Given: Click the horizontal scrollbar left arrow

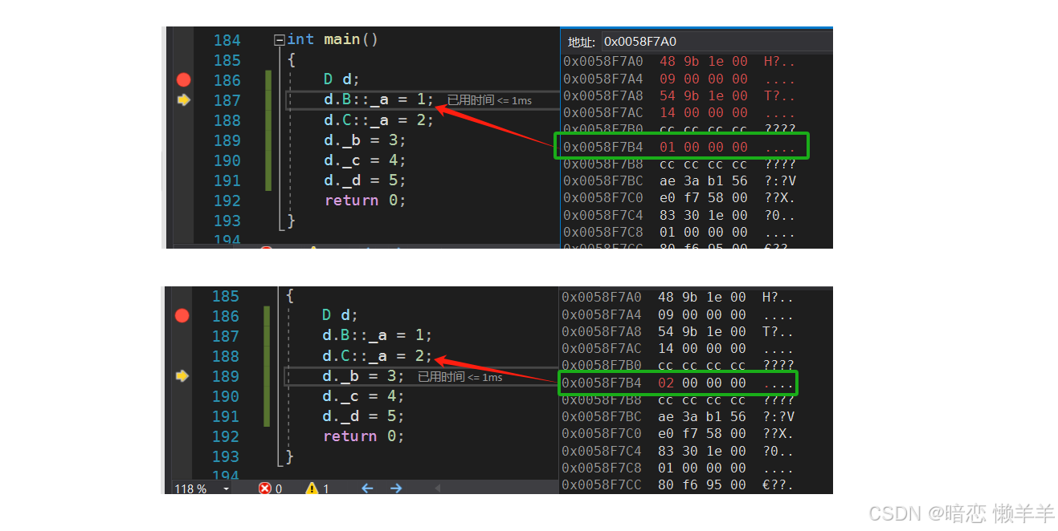Looking at the screenshot, I should point(438,488).
